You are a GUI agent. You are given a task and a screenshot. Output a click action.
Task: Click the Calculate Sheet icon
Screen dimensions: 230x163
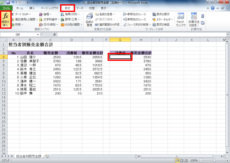(203, 23)
